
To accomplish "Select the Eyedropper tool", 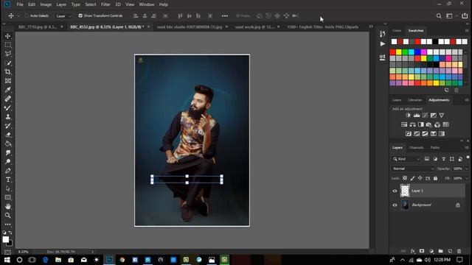I will (x=8, y=90).
